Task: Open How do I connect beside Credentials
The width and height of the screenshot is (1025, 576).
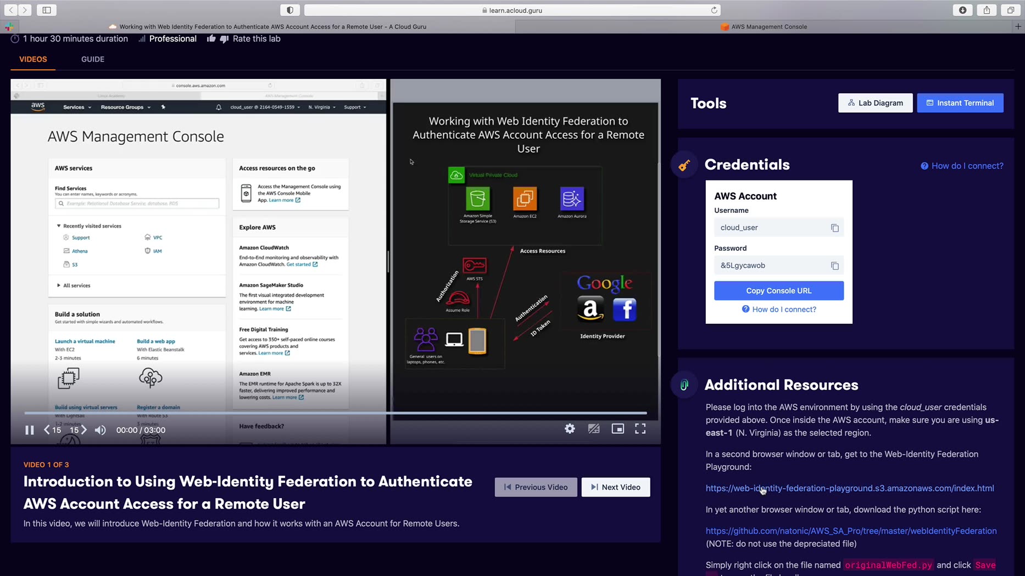Action: (962, 166)
